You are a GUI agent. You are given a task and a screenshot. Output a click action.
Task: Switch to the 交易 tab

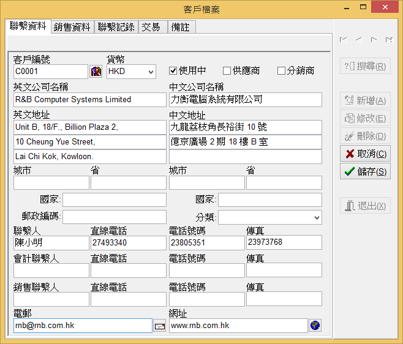(153, 27)
